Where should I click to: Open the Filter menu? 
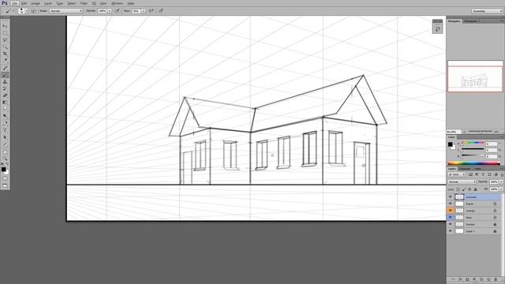[84, 3]
